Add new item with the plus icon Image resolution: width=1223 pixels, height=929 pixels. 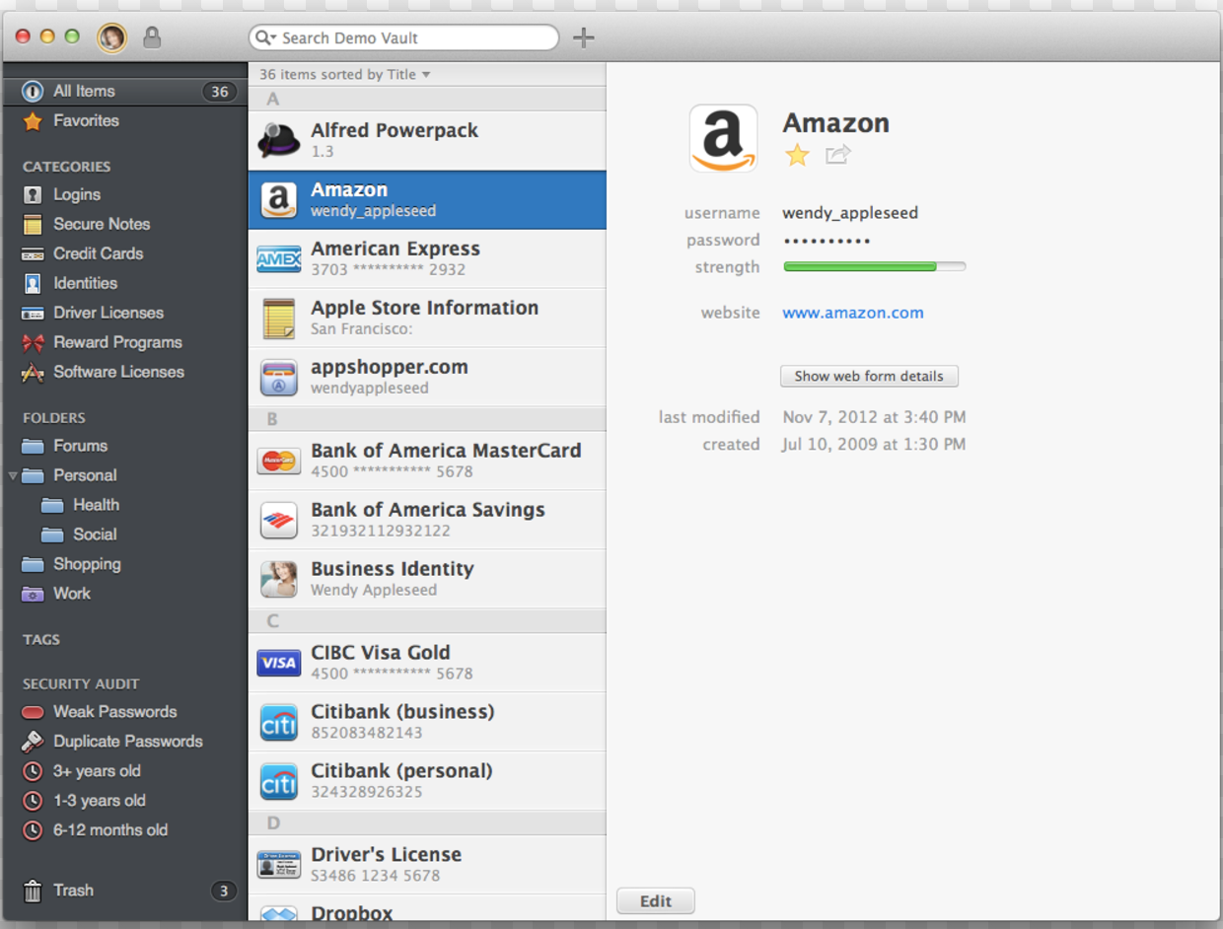(584, 37)
